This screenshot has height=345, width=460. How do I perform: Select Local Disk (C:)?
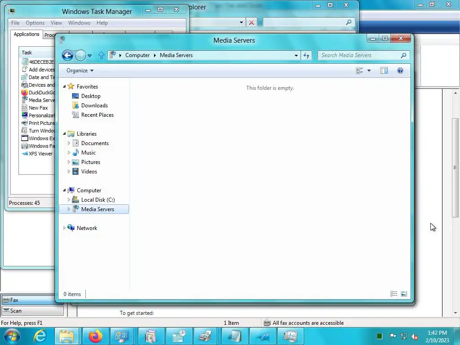tap(98, 200)
